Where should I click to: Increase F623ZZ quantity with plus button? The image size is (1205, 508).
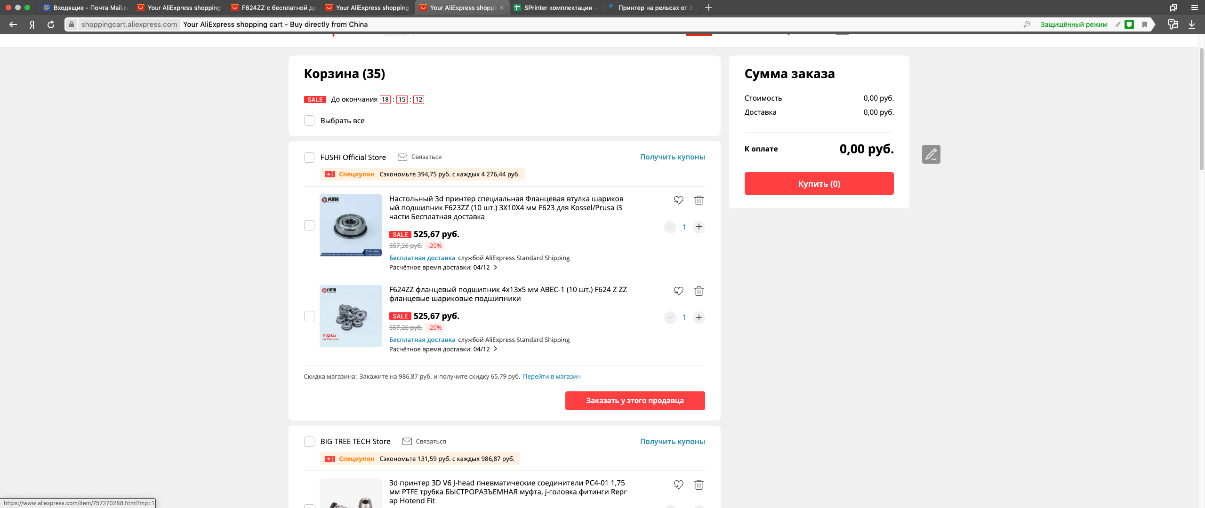pyautogui.click(x=699, y=227)
